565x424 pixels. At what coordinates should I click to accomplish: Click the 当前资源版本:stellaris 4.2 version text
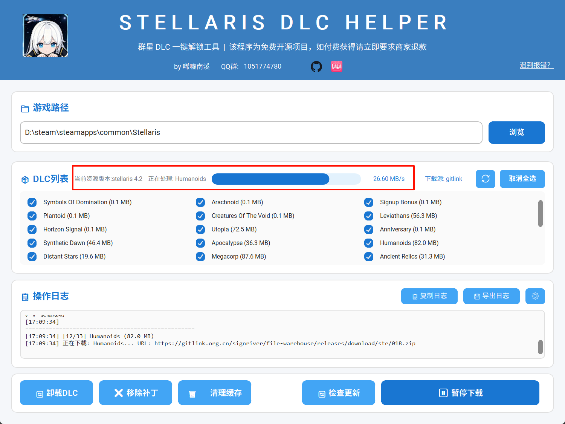108,179
